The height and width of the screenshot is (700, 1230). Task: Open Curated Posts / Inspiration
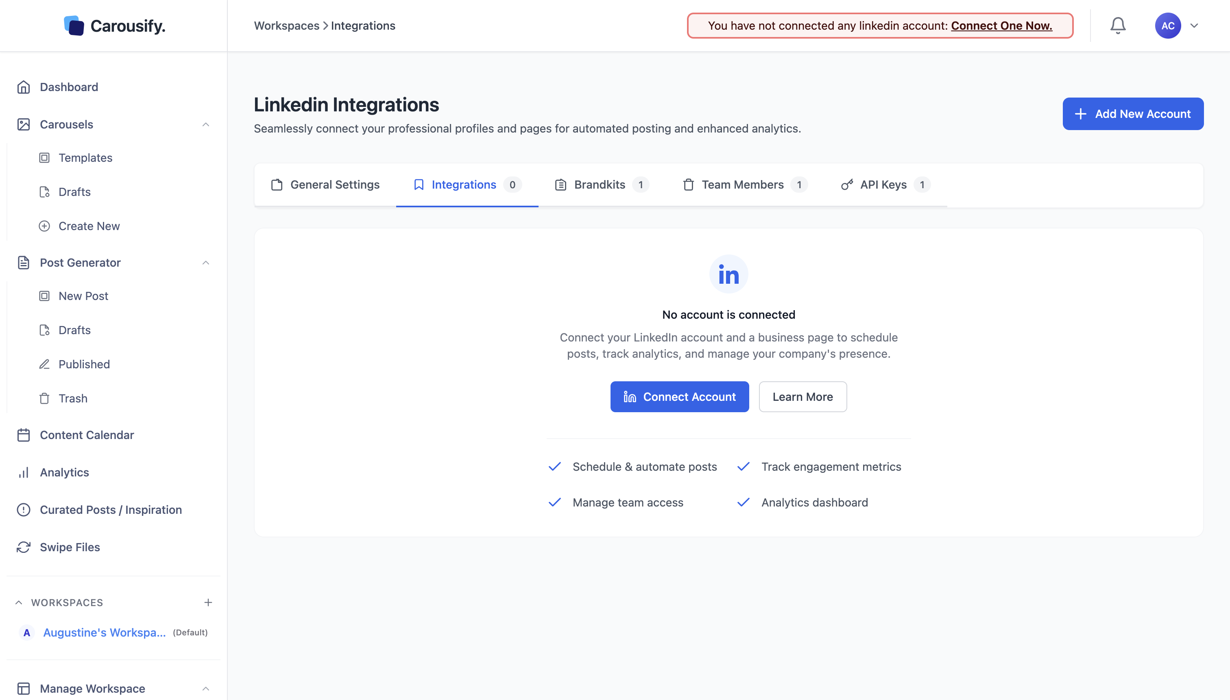click(111, 510)
